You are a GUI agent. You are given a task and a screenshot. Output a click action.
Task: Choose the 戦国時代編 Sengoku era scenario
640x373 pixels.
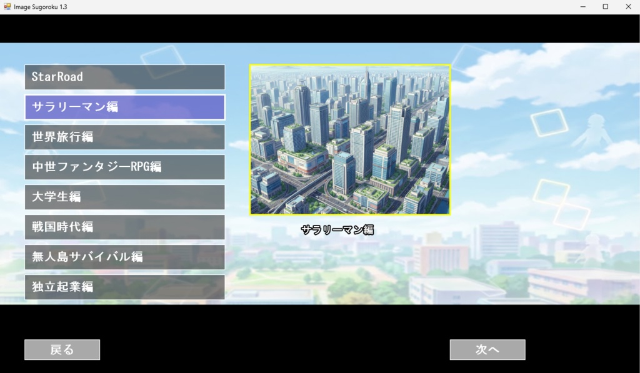point(124,227)
